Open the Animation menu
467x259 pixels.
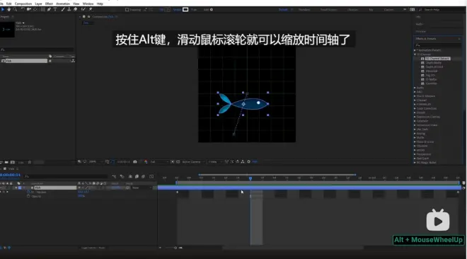click(63, 4)
